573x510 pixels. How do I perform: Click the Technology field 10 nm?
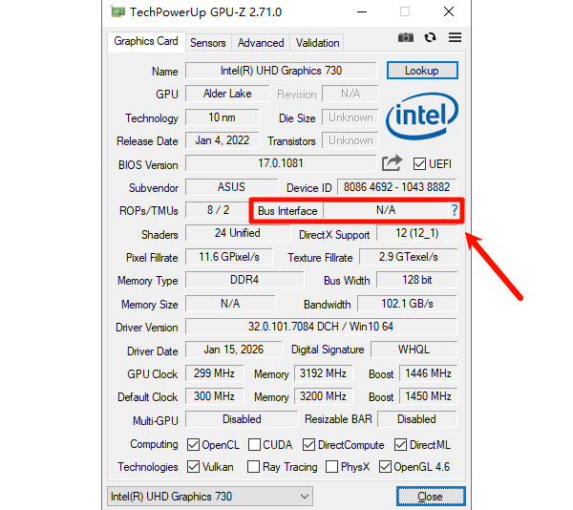point(223,117)
